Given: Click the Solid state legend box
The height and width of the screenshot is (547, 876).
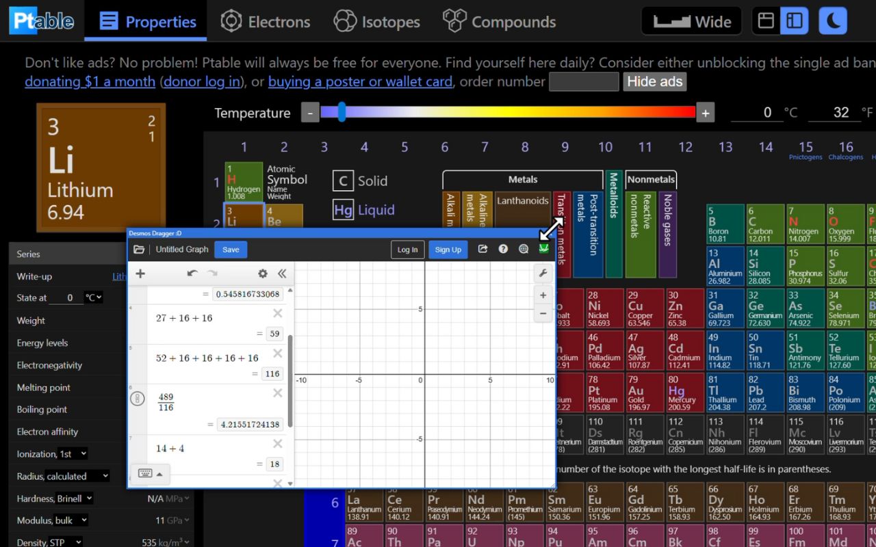Looking at the screenshot, I should pyautogui.click(x=343, y=181).
